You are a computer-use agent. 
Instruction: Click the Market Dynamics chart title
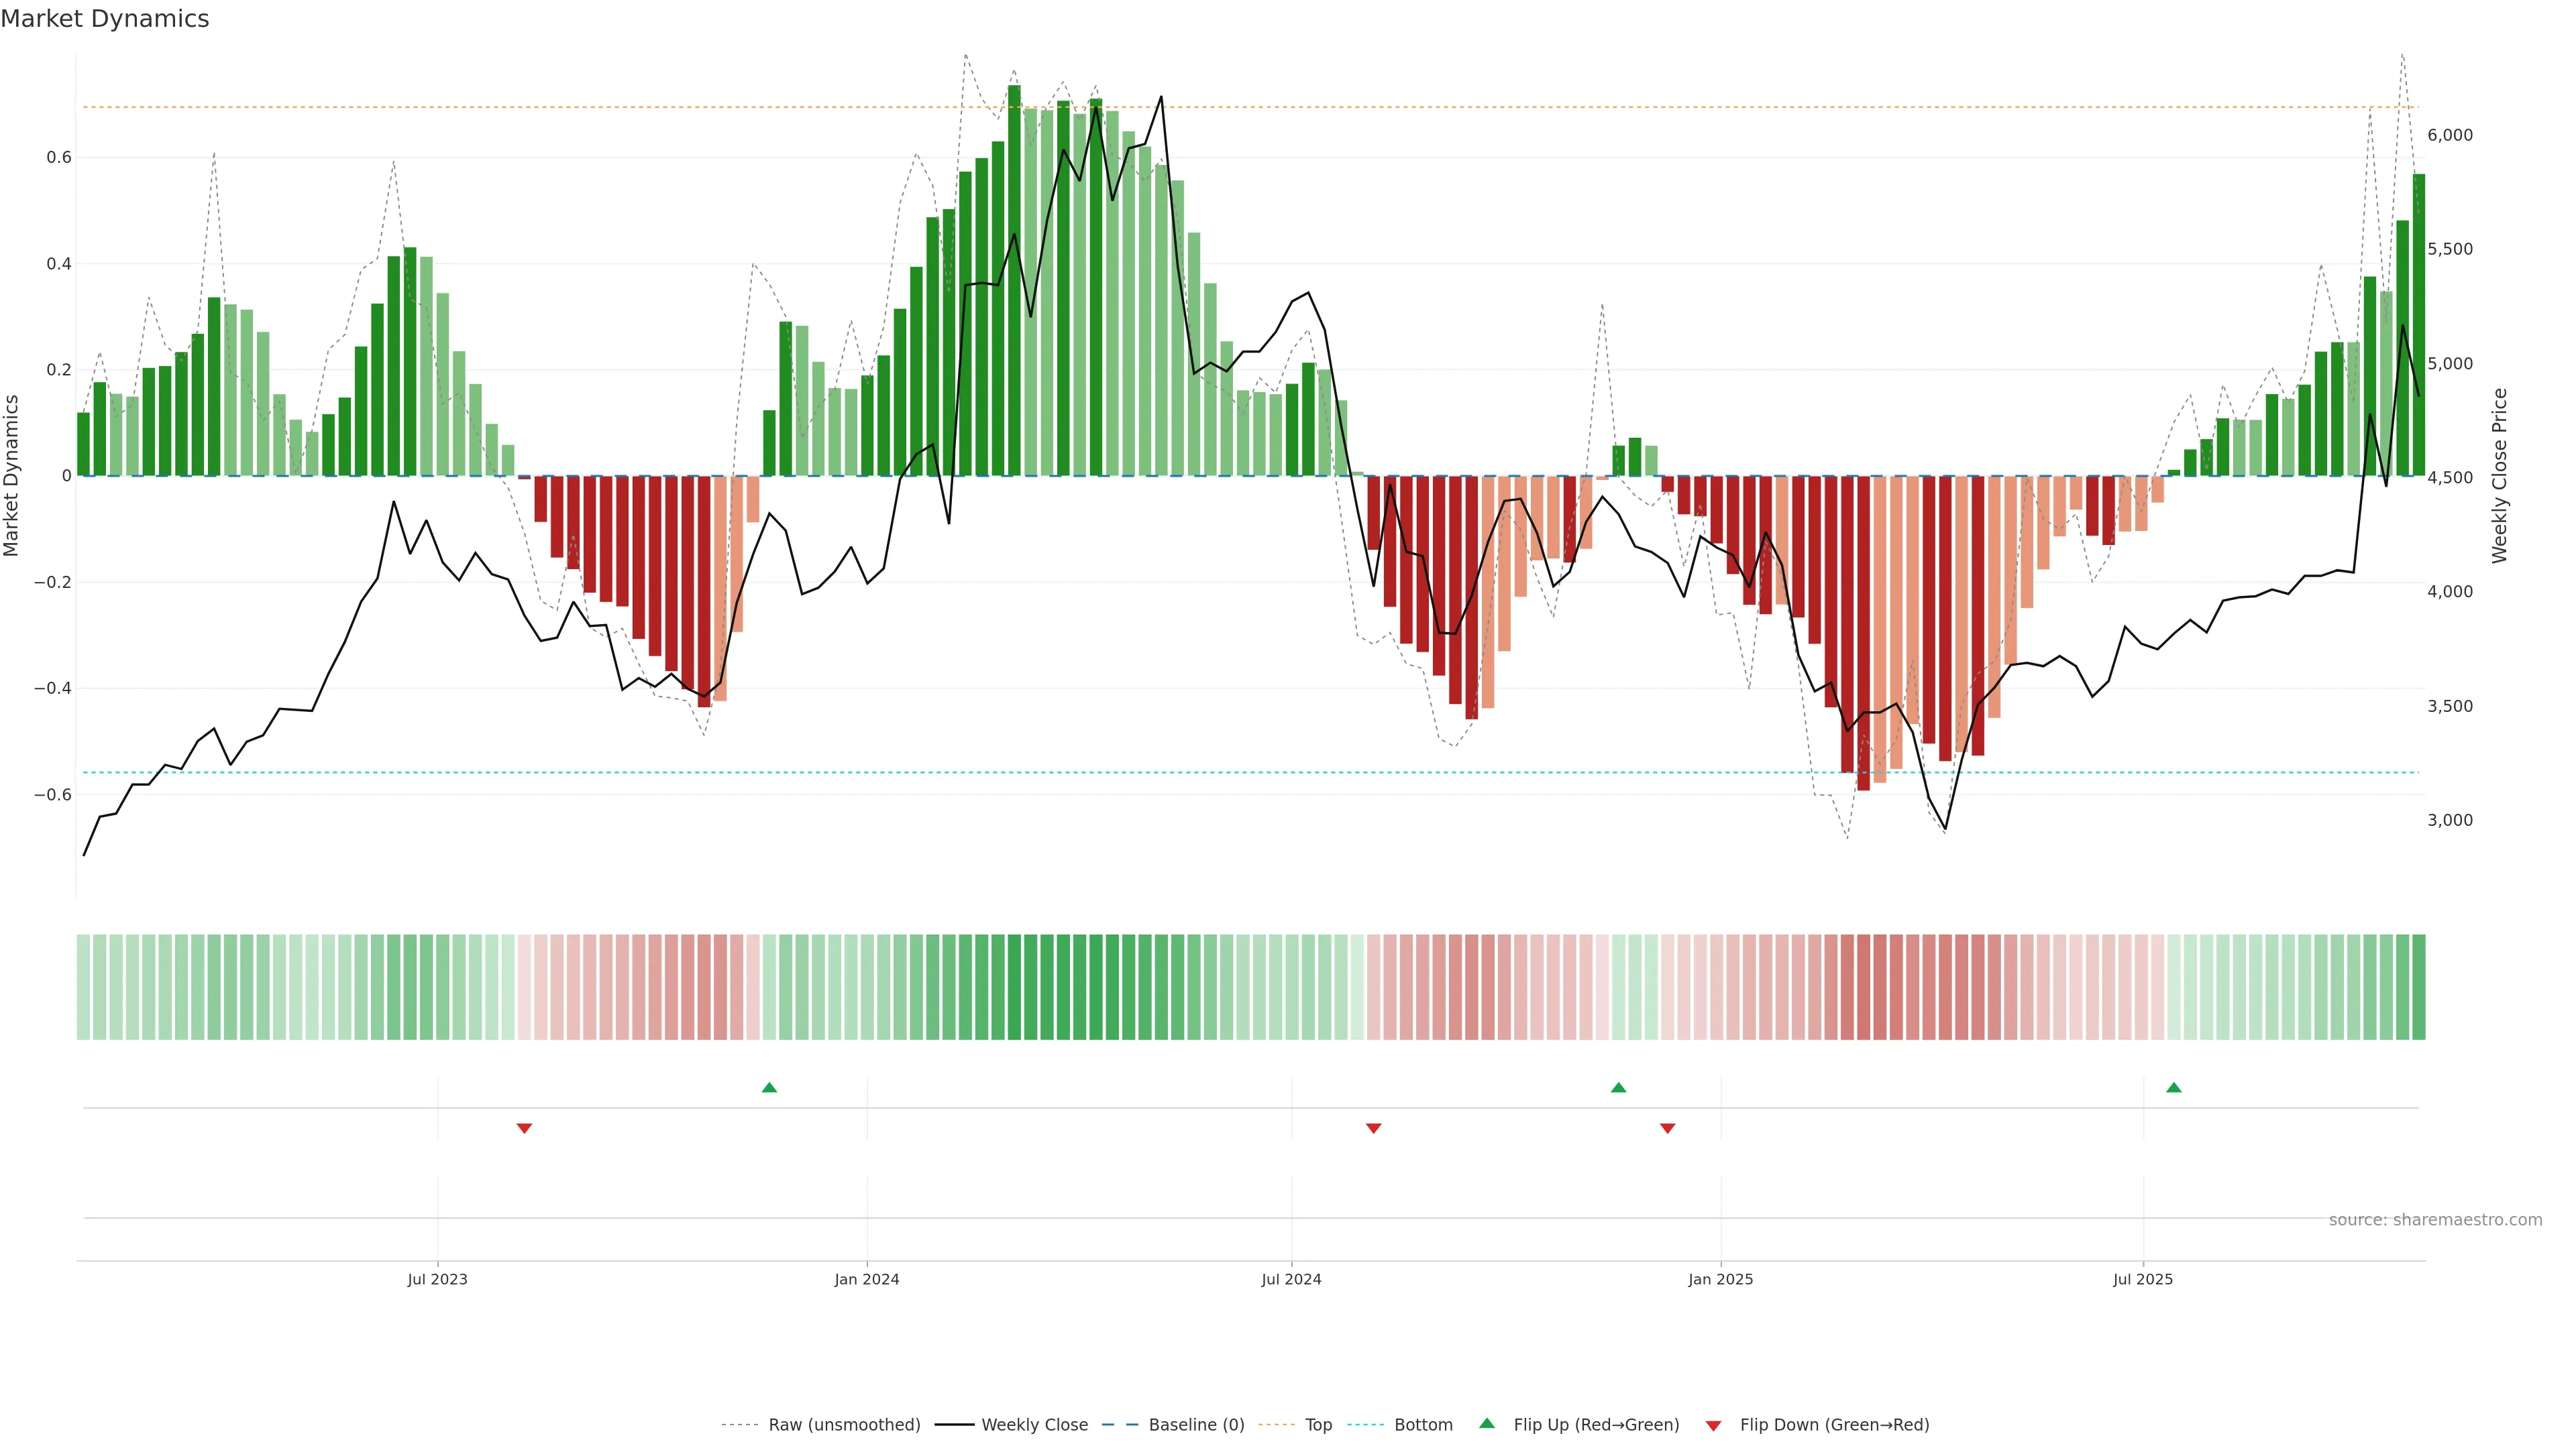105,19
